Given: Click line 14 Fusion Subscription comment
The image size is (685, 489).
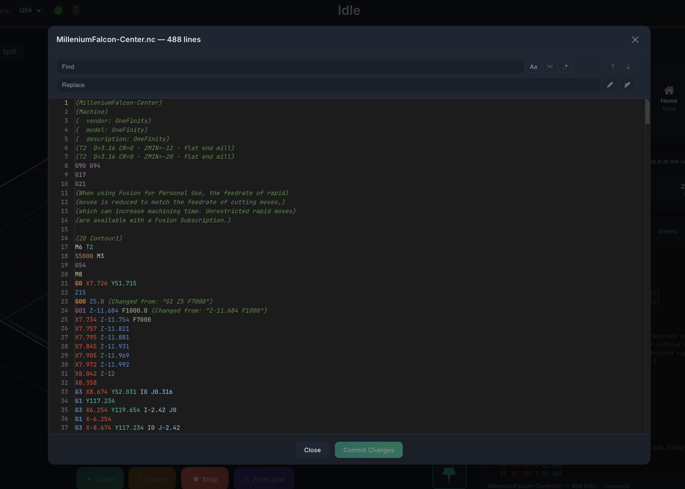Looking at the screenshot, I should (153, 220).
